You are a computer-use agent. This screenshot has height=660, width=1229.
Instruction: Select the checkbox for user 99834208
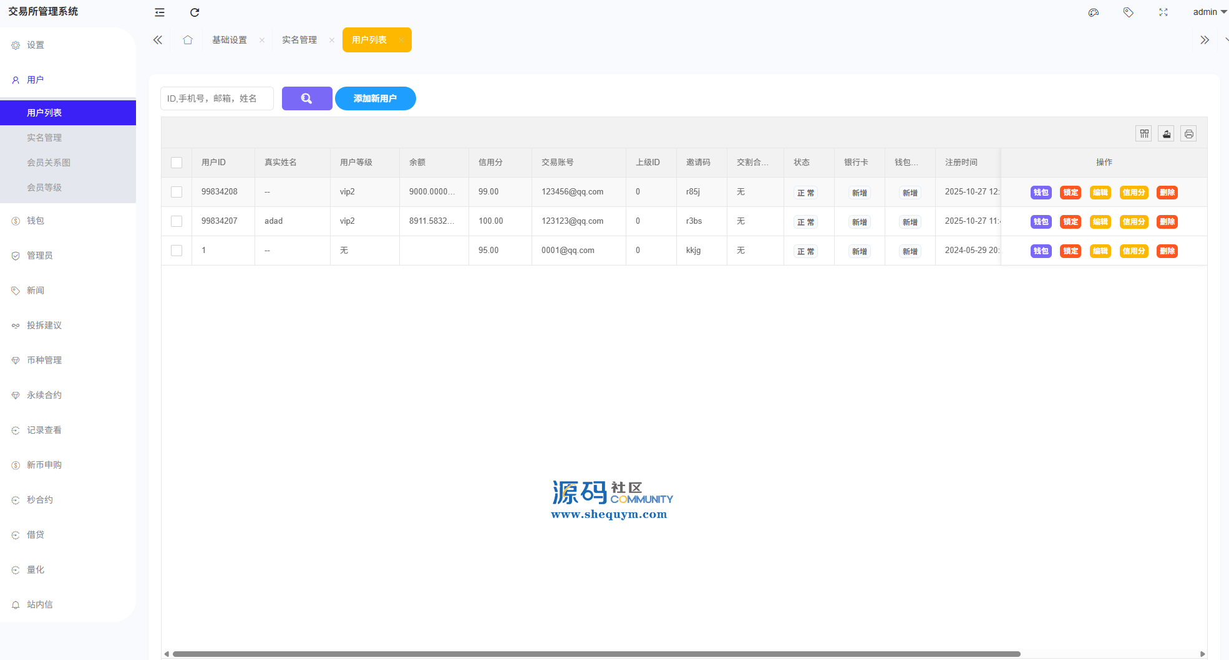click(177, 192)
